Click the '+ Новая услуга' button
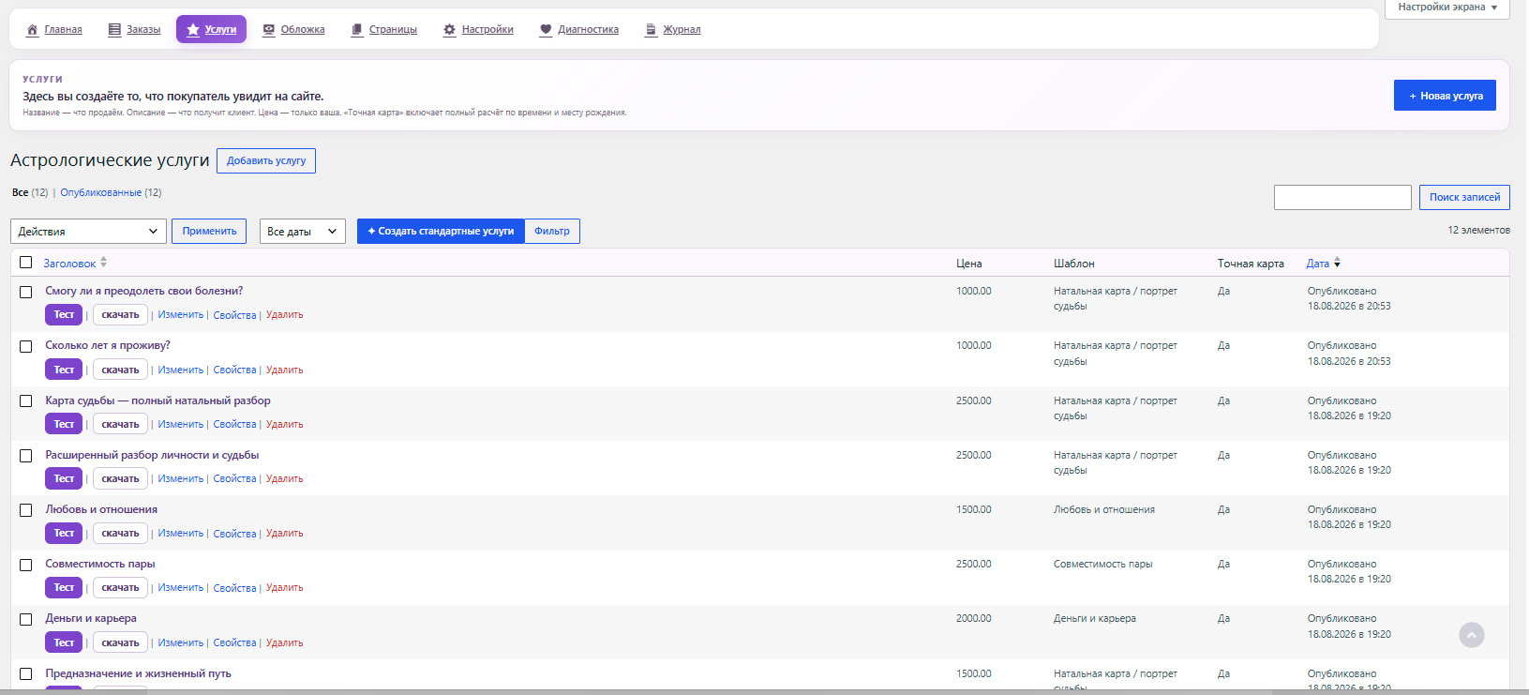 pyautogui.click(x=1445, y=96)
